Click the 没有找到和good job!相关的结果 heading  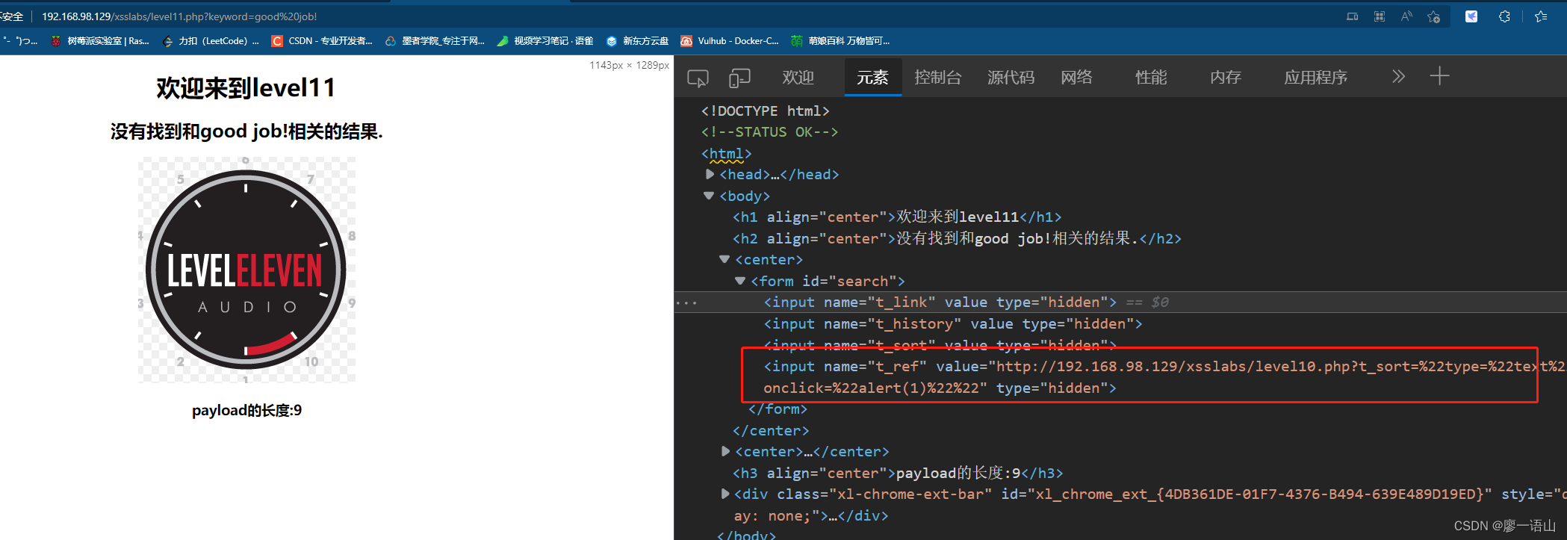tap(246, 131)
